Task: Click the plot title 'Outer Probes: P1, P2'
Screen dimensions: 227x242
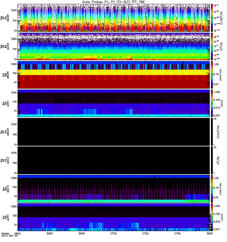Action: point(99,2)
